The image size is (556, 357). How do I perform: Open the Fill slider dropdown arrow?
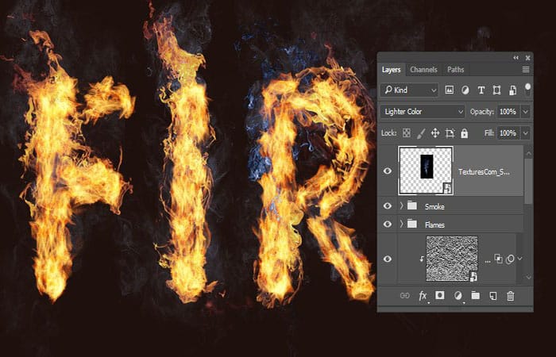(x=526, y=133)
